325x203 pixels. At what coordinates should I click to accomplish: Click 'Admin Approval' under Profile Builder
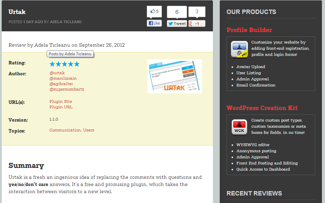pos(252,79)
